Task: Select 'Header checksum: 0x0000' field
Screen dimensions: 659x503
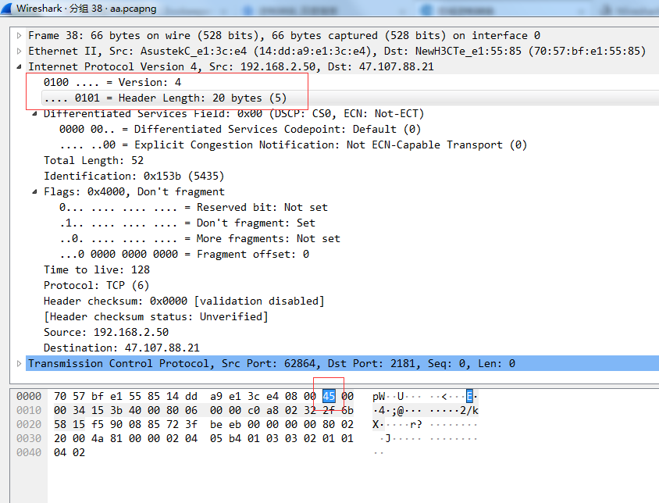Action: coord(184,301)
